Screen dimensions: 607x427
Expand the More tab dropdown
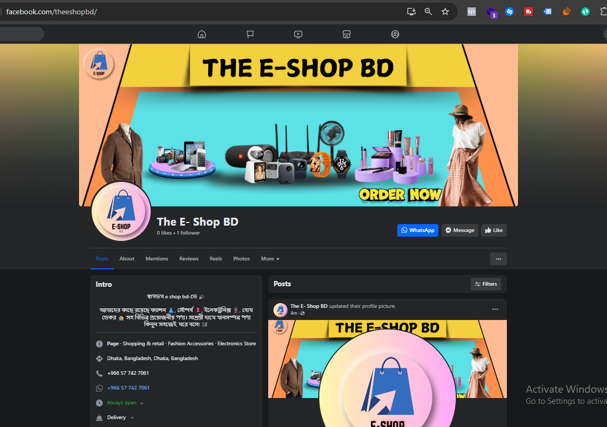pos(270,259)
